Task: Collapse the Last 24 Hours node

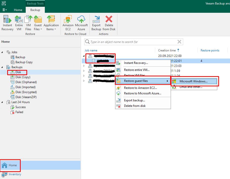Action: click(2, 102)
